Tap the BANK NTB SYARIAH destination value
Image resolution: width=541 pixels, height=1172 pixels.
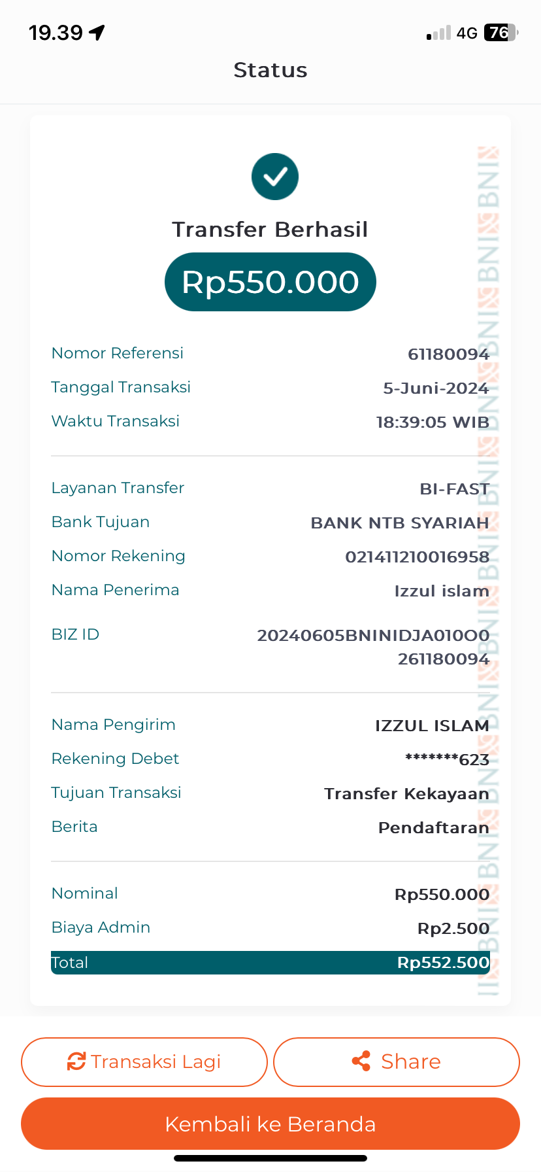[x=399, y=523]
